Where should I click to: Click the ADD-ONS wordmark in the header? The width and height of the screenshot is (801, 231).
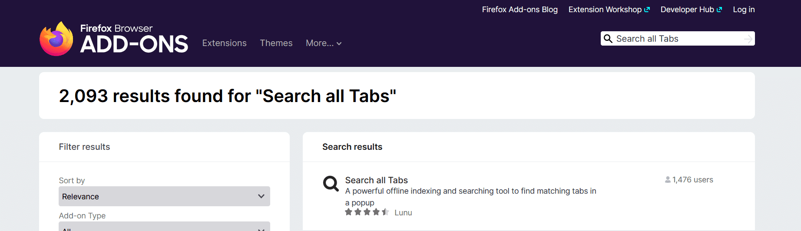click(134, 44)
